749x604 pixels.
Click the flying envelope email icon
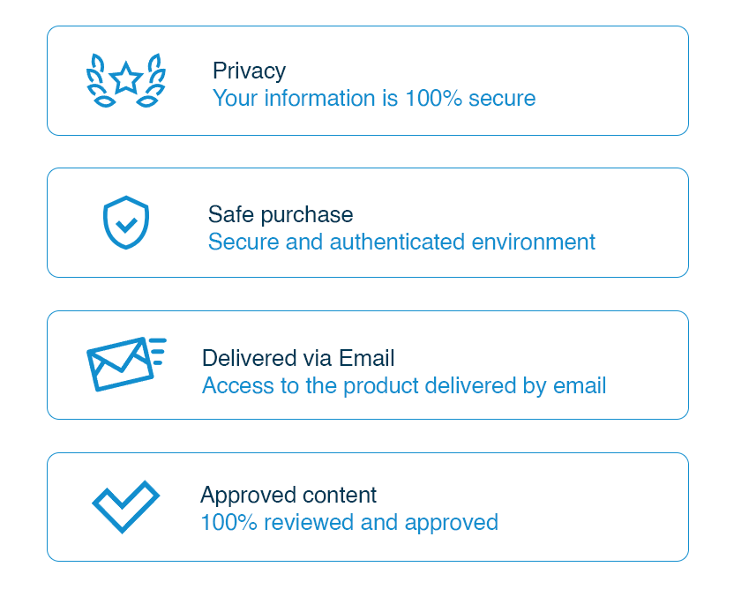[x=126, y=364]
